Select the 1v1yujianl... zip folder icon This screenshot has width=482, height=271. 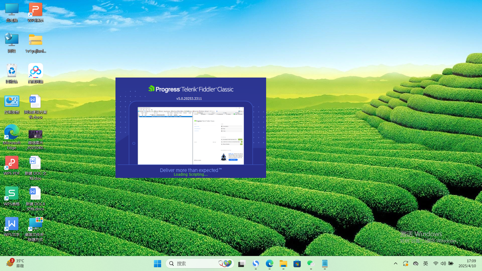[x=35, y=43]
